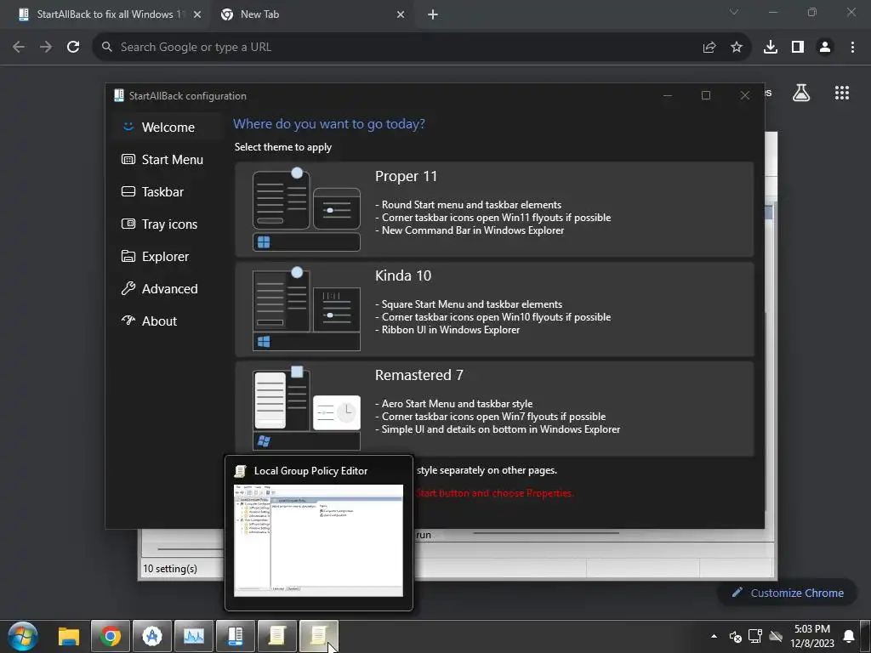Show hidden tray icons arrow
This screenshot has width=871, height=653.
pos(714,636)
